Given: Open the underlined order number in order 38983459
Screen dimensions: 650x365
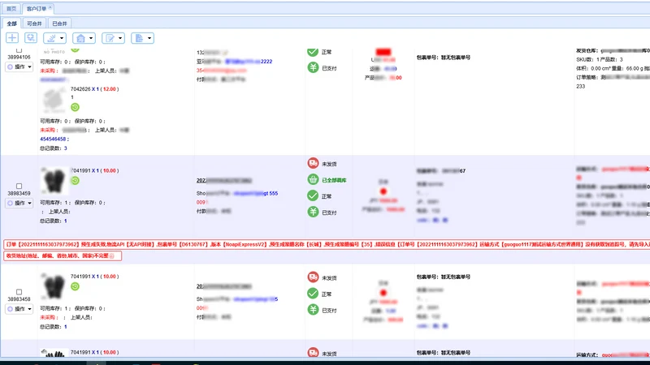Looking at the screenshot, I should [224, 180].
